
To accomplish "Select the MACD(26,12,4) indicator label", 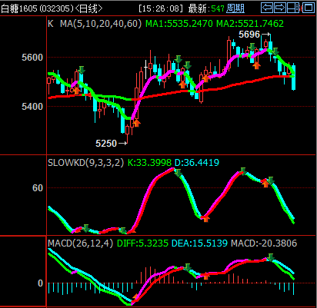I will click(x=81, y=243).
